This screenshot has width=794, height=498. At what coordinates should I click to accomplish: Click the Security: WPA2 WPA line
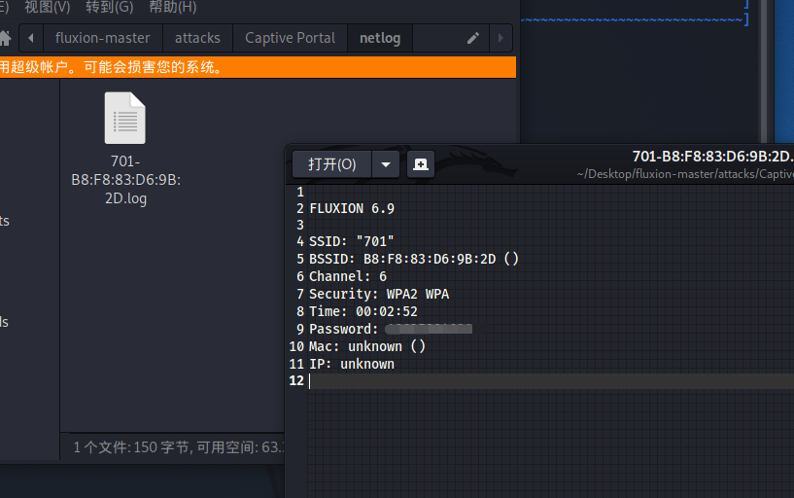click(x=379, y=294)
